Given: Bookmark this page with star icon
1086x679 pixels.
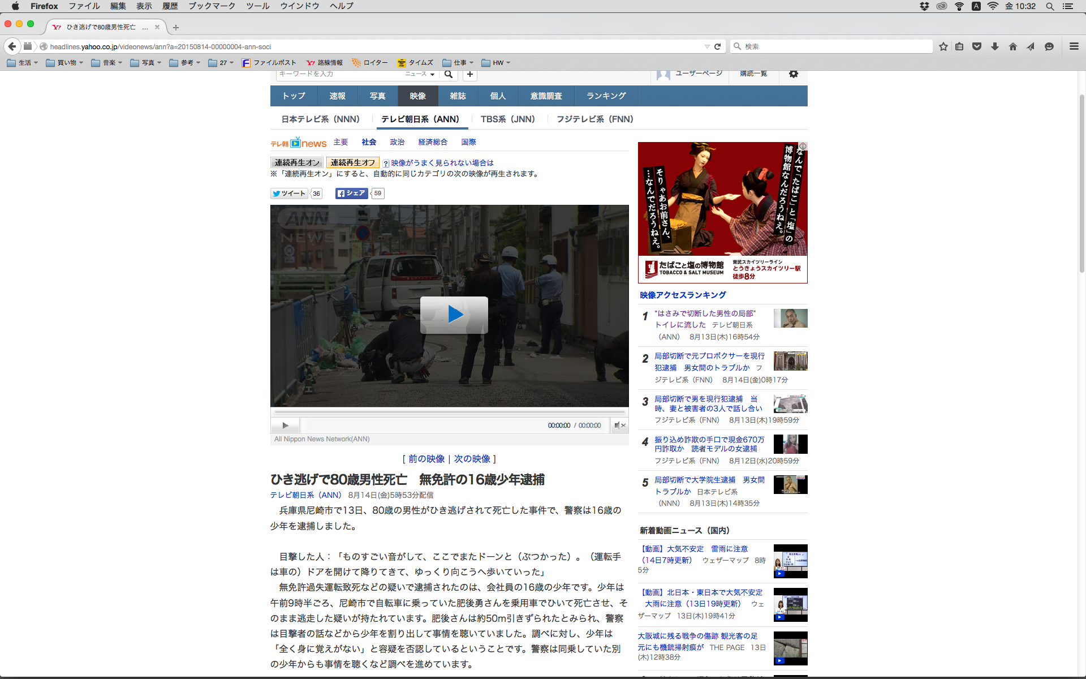Looking at the screenshot, I should [x=943, y=46].
